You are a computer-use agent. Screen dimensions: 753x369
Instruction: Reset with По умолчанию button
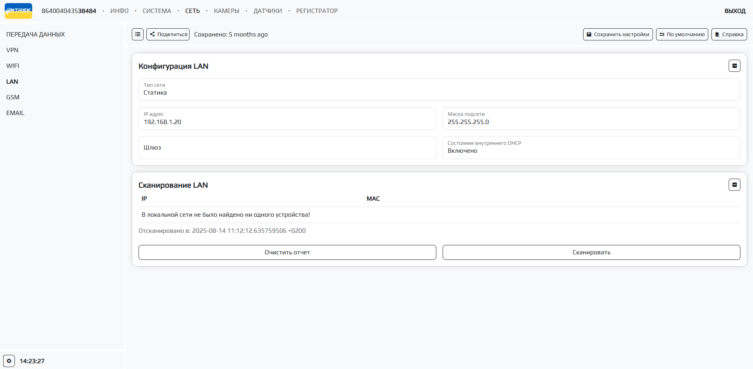point(682,35)
